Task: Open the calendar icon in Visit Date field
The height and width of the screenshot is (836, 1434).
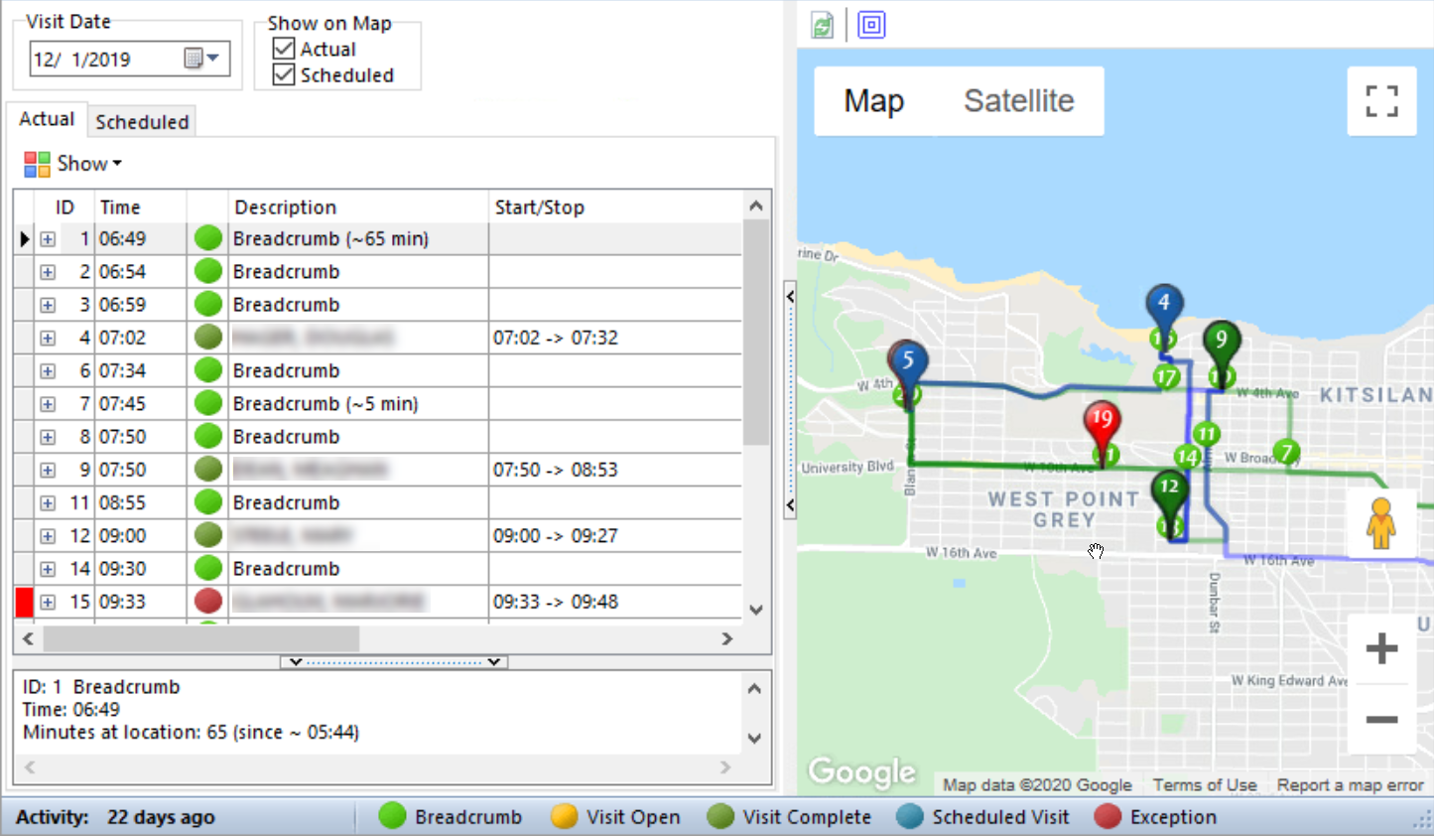Action: tap(192, 58)
